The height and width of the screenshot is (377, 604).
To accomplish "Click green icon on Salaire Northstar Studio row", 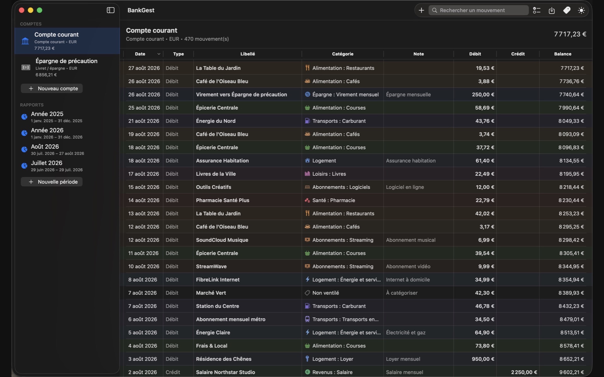I will [x=307, y=372].
